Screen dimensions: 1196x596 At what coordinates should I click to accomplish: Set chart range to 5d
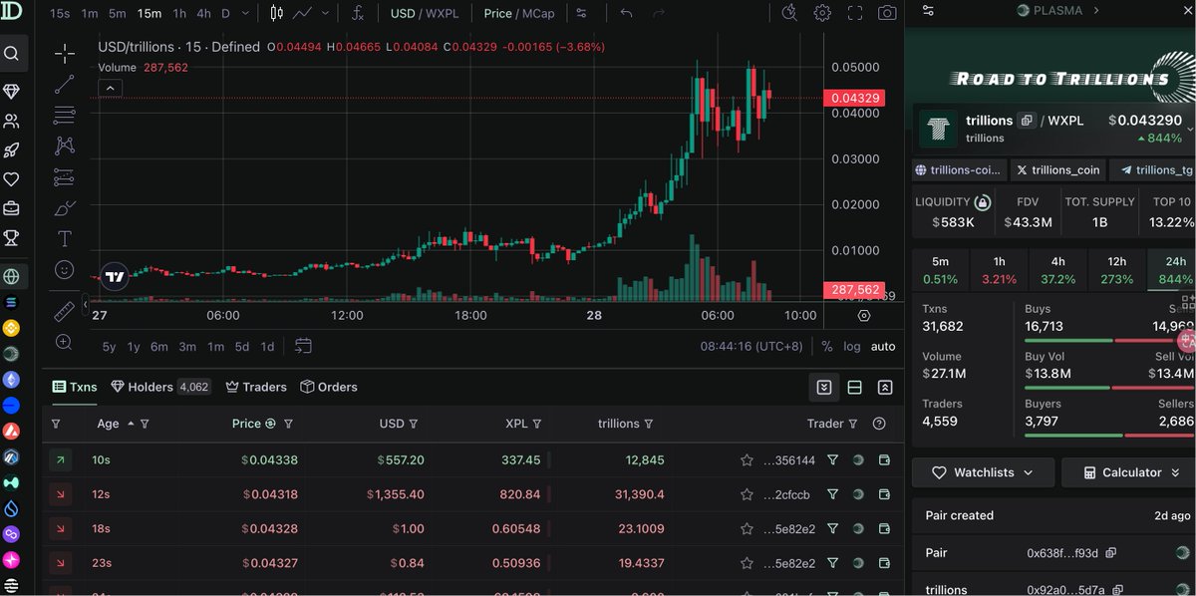pyautogui.click(x=242, y=347)
